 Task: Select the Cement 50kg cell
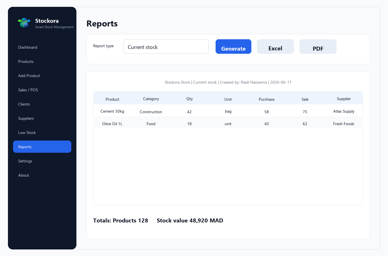point(112,111)
